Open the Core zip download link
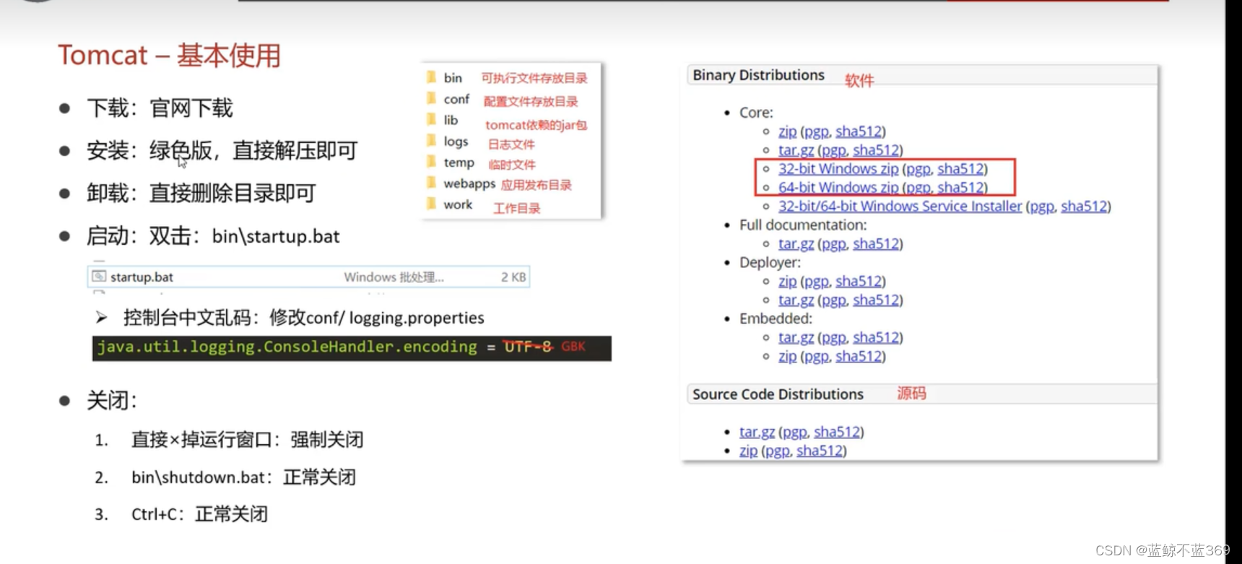The width and height of the screenshot is (1242, 564). pyautogui.click(x=787, y=131)
